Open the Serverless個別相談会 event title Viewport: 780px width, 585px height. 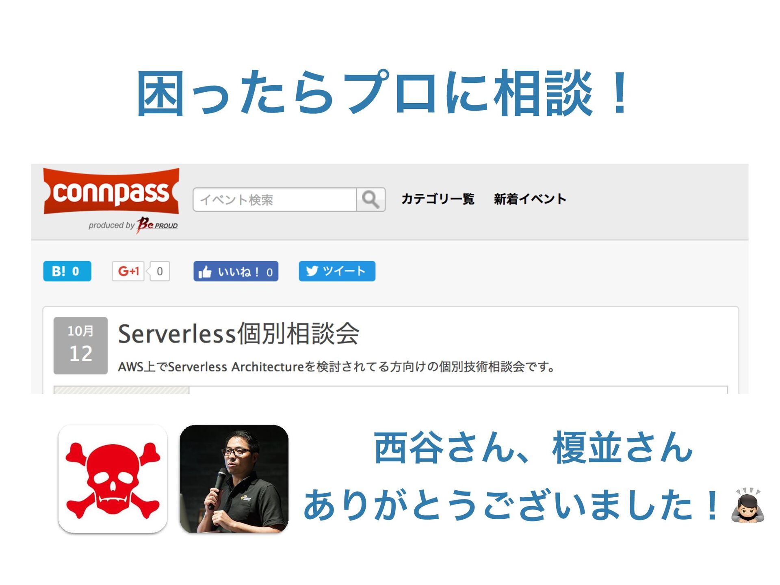pyautogui.click(x=238, y=334)
